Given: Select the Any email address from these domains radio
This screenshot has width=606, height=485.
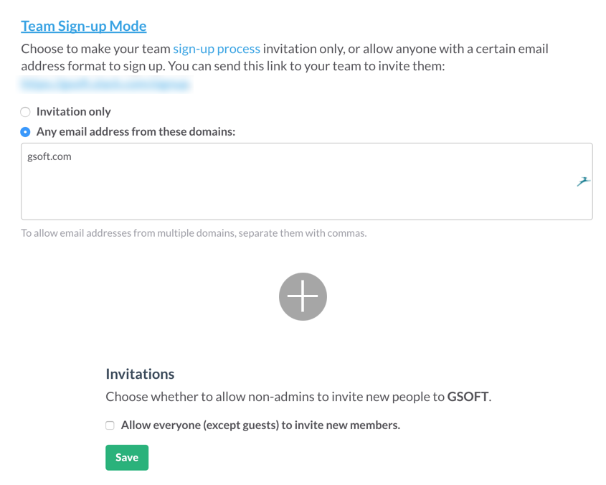Looking at the screenshot, I should (x=26, y=132).
